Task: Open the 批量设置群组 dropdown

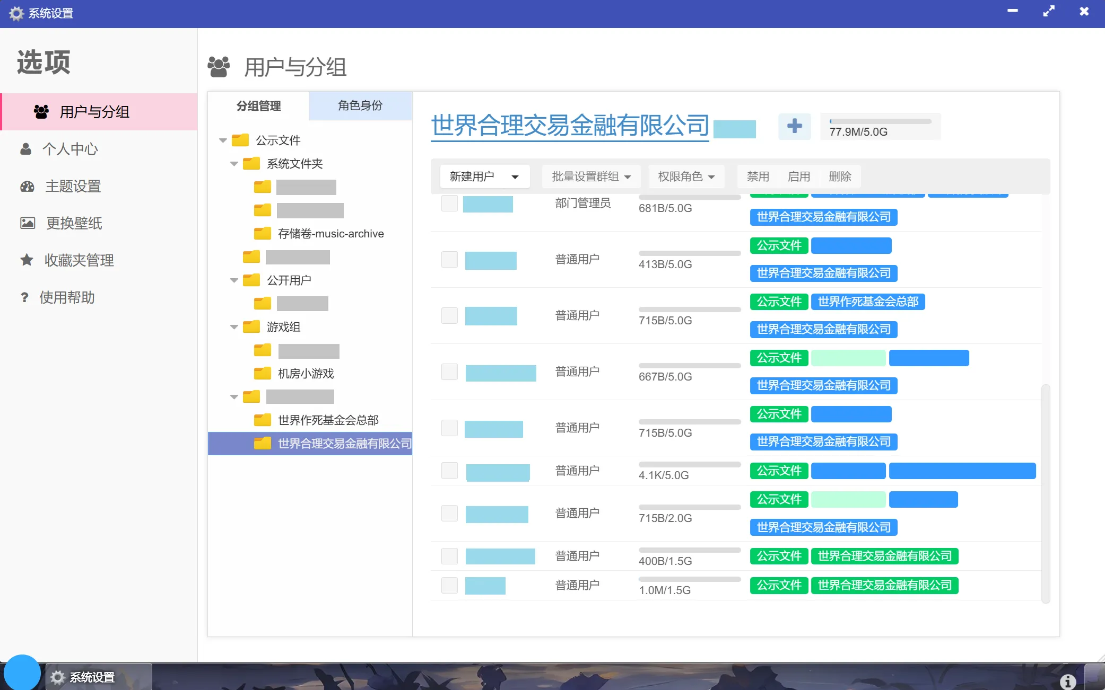Action: [x=591, y=176]
